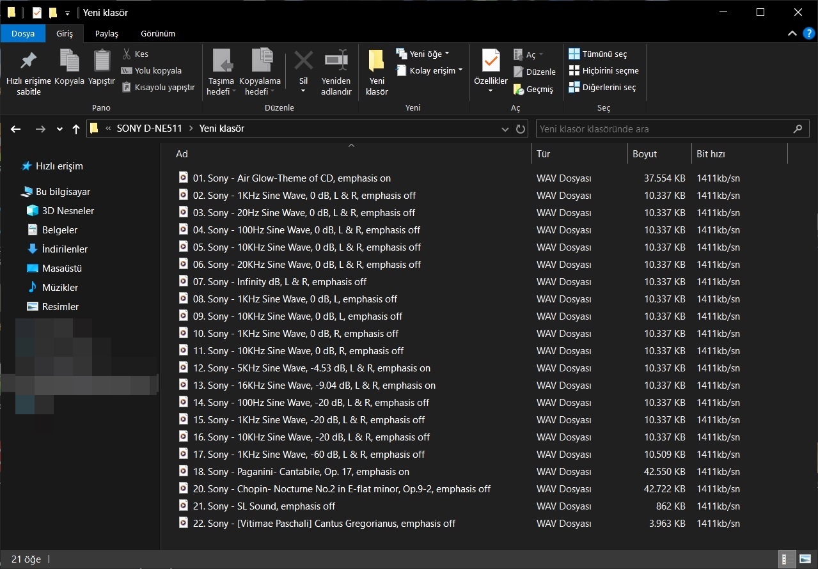818x569 pixels.
Task: Click the Yapıştır paste icon
Action: [x=102, y=67]
